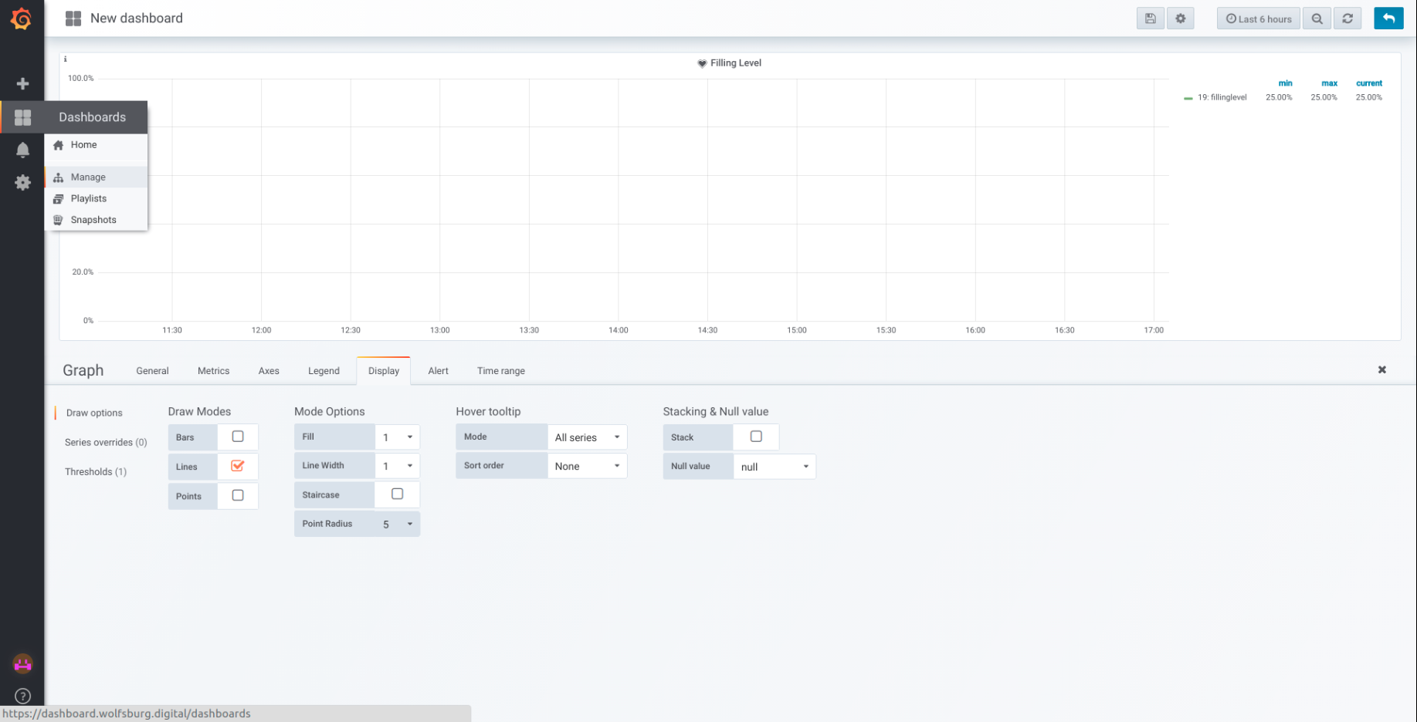
Task: Open the Last 6 hours time picker
Action: click(x=1258, y=19)
